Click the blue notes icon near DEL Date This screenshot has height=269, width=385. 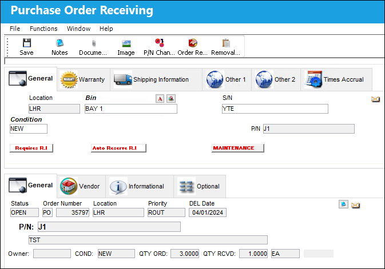[343, 204]
